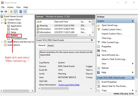Click the Setup log icon in tree
138x96 pixels.
(x=9, y=32)
